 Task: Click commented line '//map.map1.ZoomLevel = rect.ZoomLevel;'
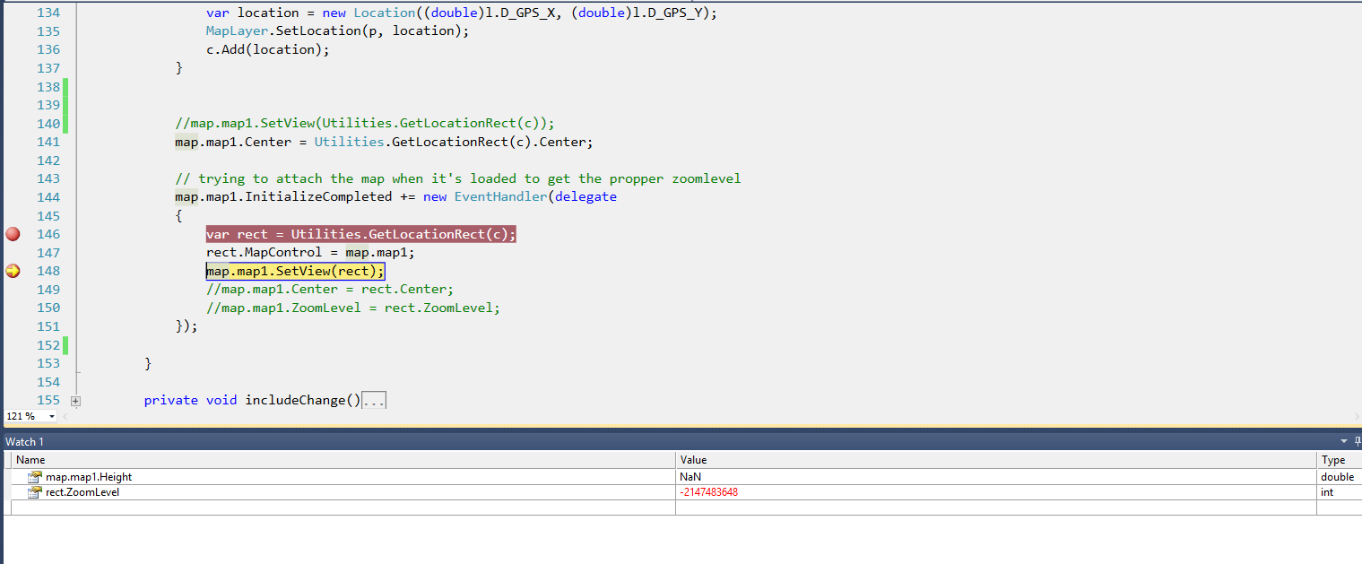(353, 308)
